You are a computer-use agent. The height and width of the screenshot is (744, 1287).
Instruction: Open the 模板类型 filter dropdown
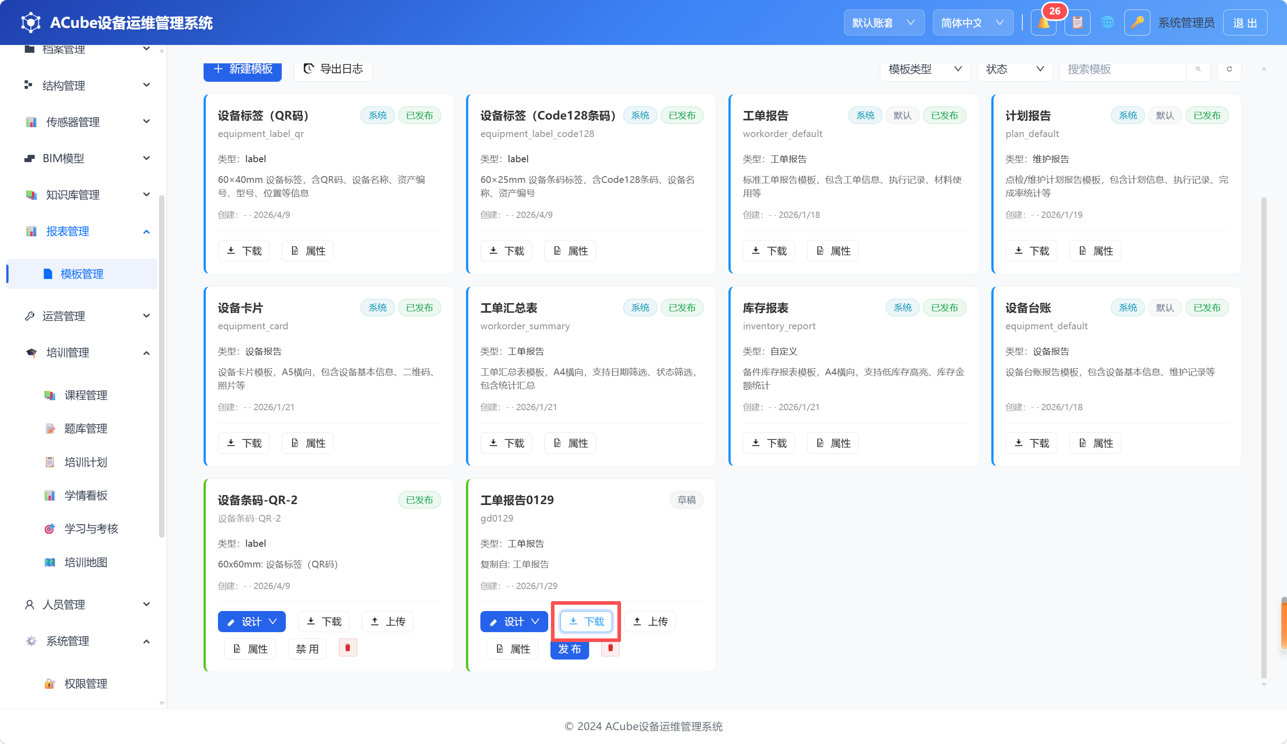925,69
